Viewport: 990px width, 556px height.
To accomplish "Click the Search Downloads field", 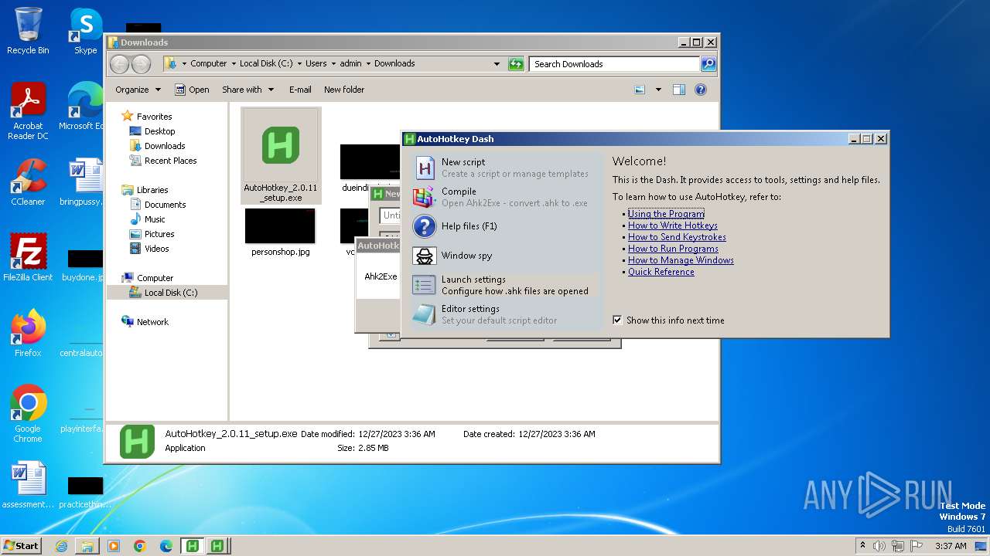I will [615, 64].
